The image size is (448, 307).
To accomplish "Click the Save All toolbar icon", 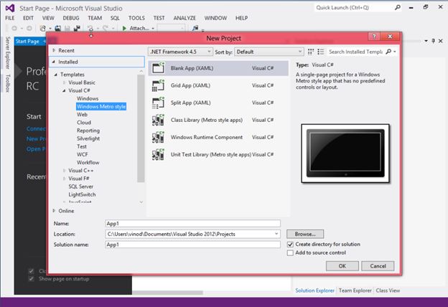I will click(x=77, y=28).
